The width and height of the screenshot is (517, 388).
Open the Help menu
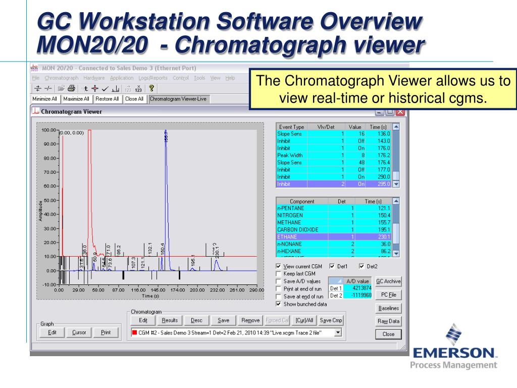[230, 78]
